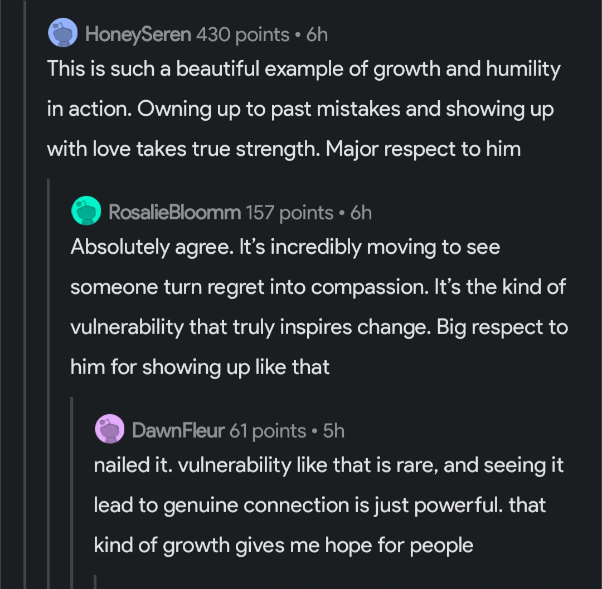Click the 61 points score
The image size is (602, 589).
pyautogui.click(x=268, y=430)
